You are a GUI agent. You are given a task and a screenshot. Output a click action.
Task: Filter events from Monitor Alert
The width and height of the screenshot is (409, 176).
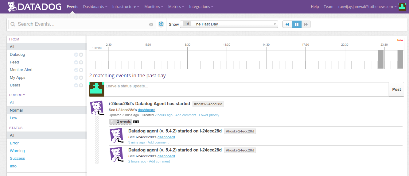pyautogui.click(x=21, y=70)
